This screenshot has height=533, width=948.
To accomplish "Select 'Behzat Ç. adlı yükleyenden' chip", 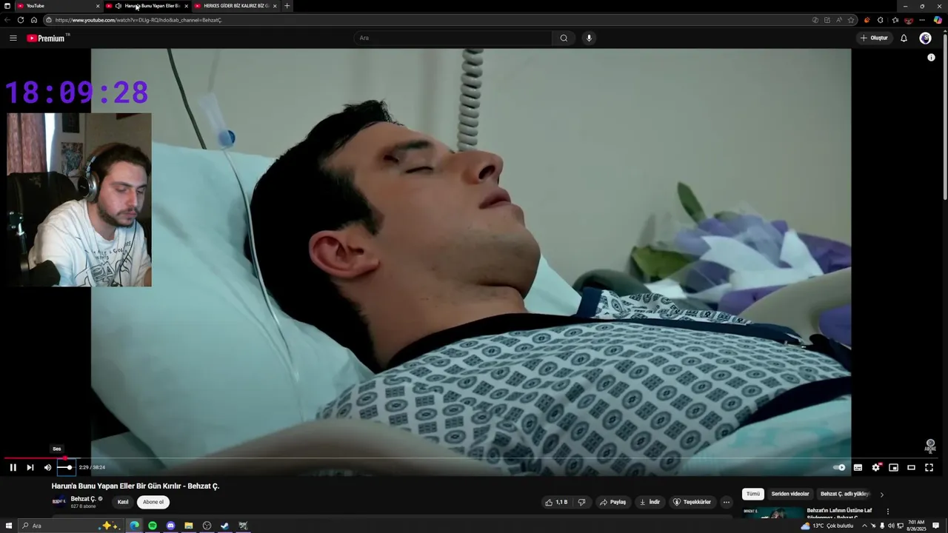I will (845, 494).
